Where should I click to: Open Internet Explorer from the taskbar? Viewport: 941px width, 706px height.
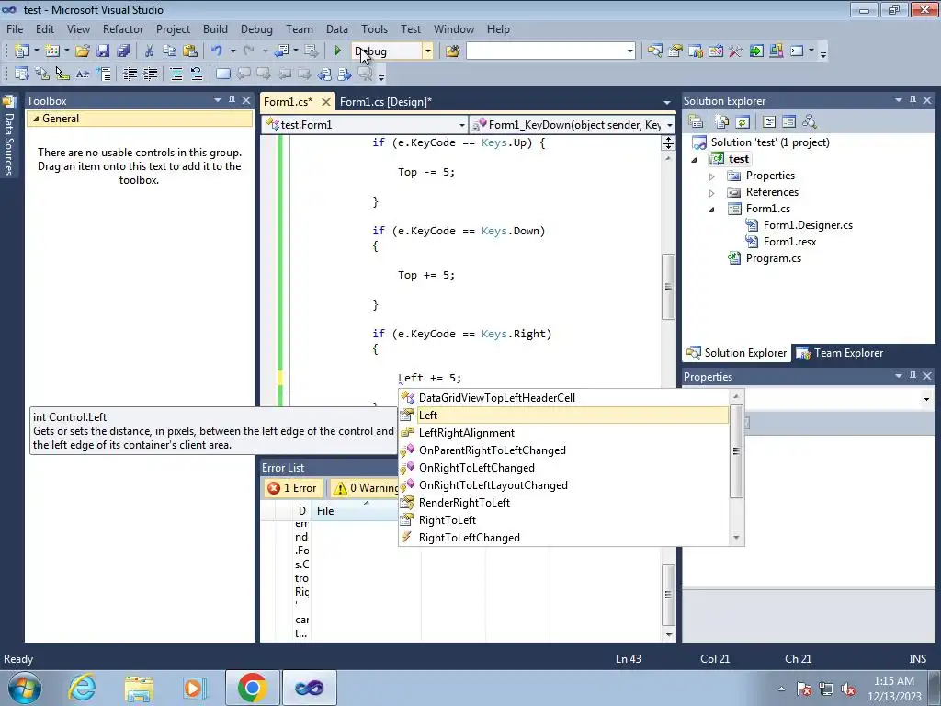[x=81, y=688]
